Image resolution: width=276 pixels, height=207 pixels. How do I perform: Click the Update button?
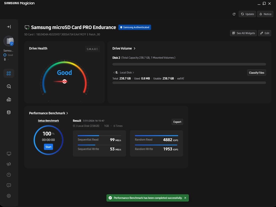[247, 14]
